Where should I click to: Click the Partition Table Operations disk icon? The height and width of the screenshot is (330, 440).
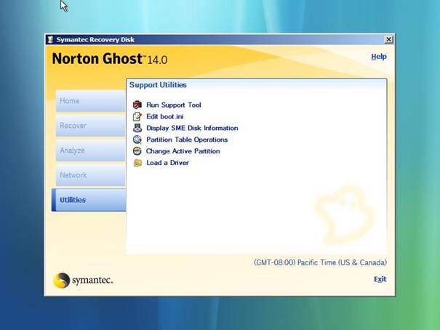pyautogui.click(x=137, y=140)
